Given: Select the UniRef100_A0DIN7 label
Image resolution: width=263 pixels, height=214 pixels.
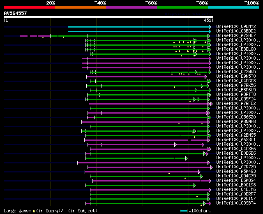Looking at the screenshot, I should pos(236,199).
